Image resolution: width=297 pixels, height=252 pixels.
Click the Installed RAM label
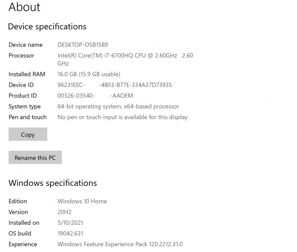pyautogui.click(x=27, y=74)
